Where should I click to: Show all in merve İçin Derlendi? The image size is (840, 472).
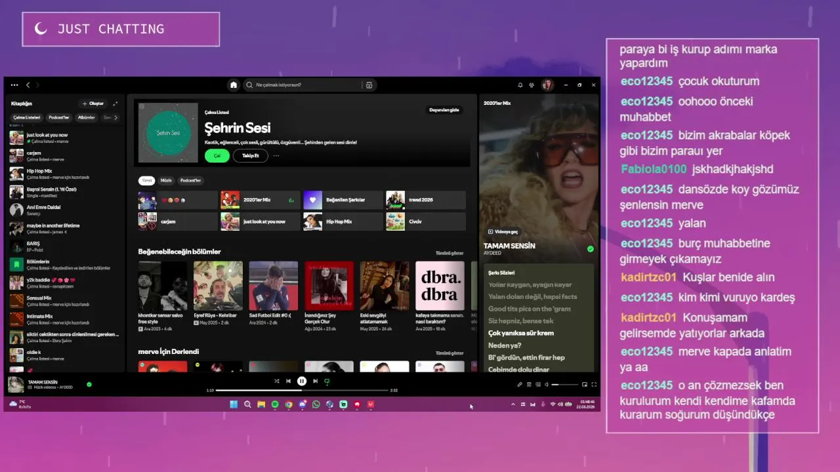pos(450,353)
